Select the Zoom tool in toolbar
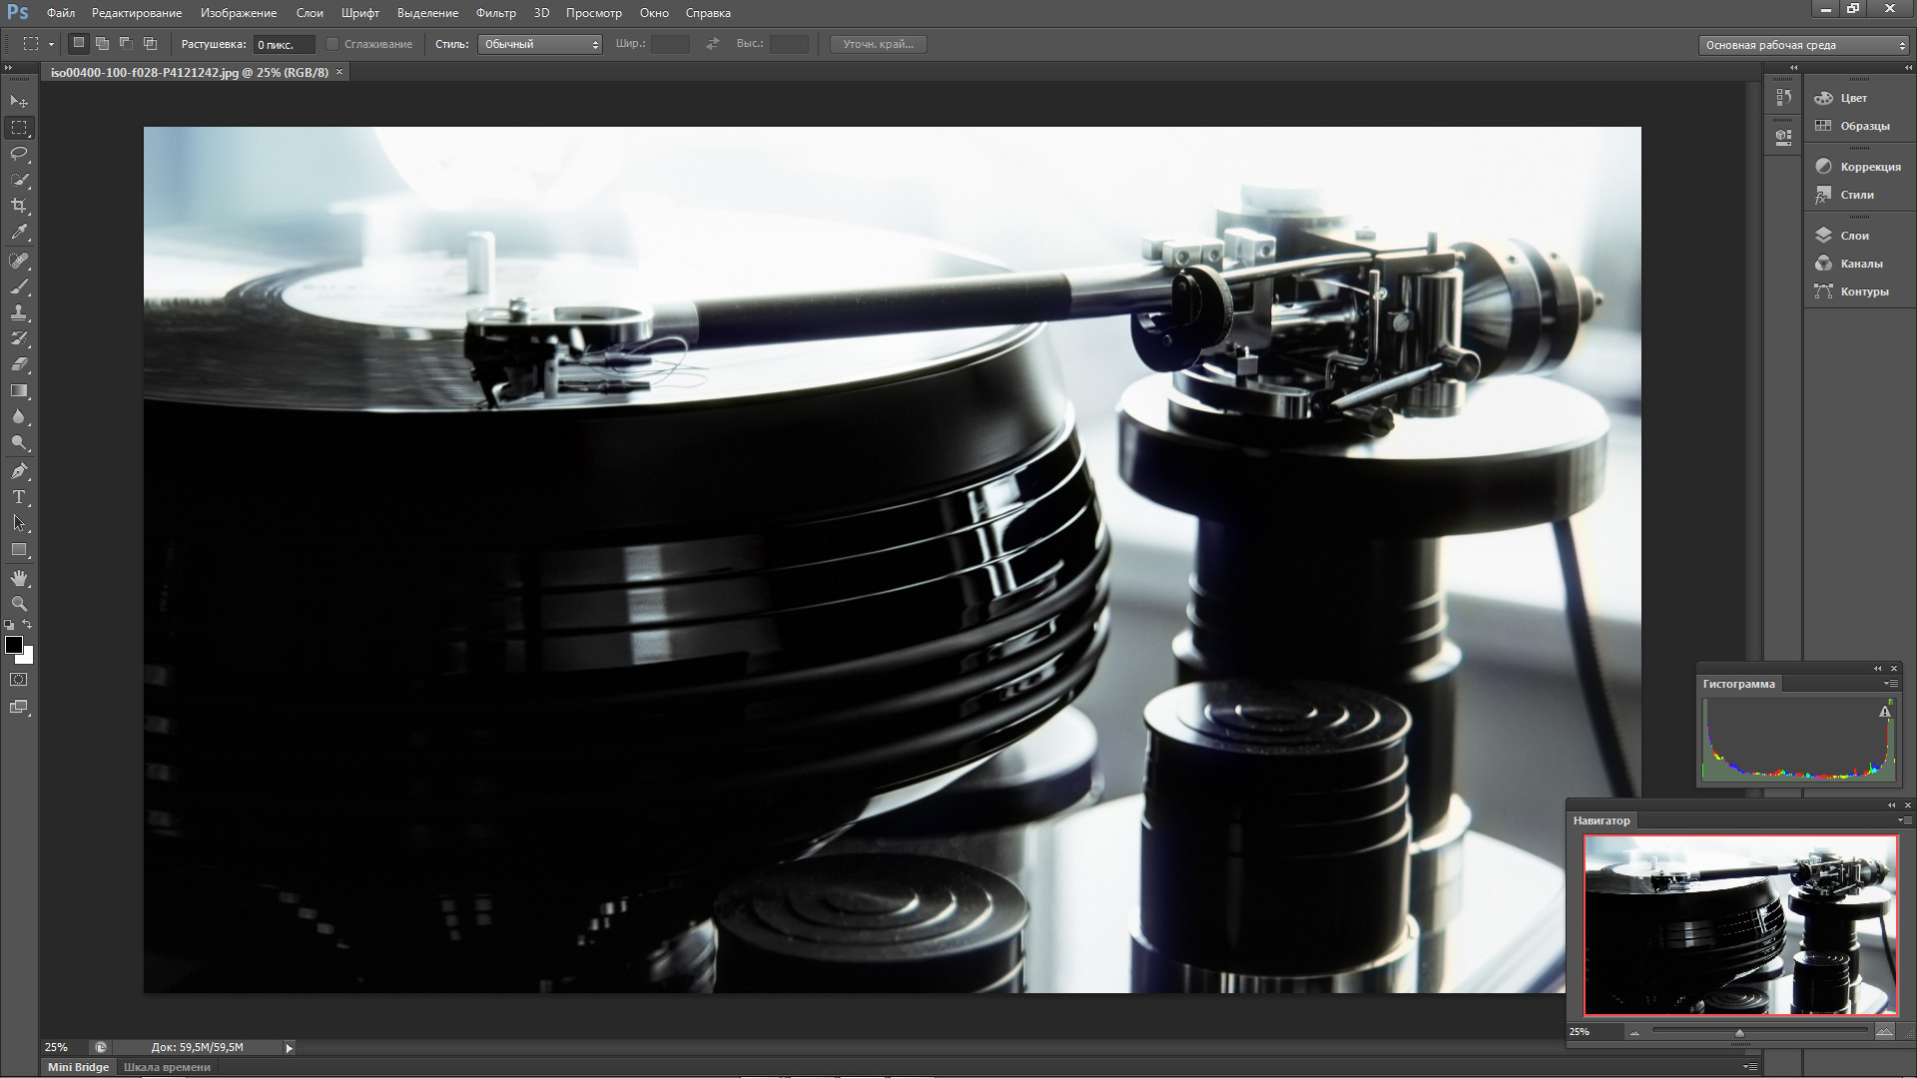Screen dimensions: 1917x1078 tap(19, 604)
